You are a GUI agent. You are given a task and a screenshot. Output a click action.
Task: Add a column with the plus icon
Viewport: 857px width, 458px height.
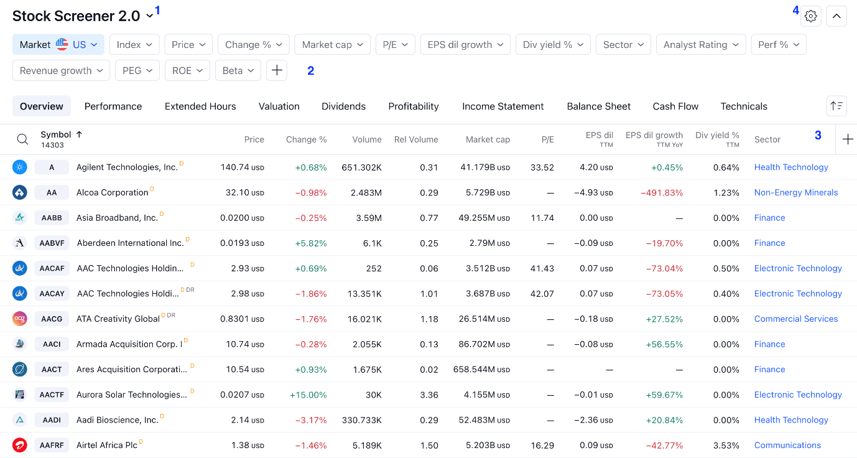click(x=848, y=139)
